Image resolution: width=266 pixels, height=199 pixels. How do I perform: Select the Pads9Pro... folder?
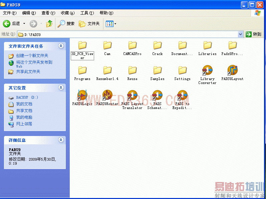tap(232, 48)
